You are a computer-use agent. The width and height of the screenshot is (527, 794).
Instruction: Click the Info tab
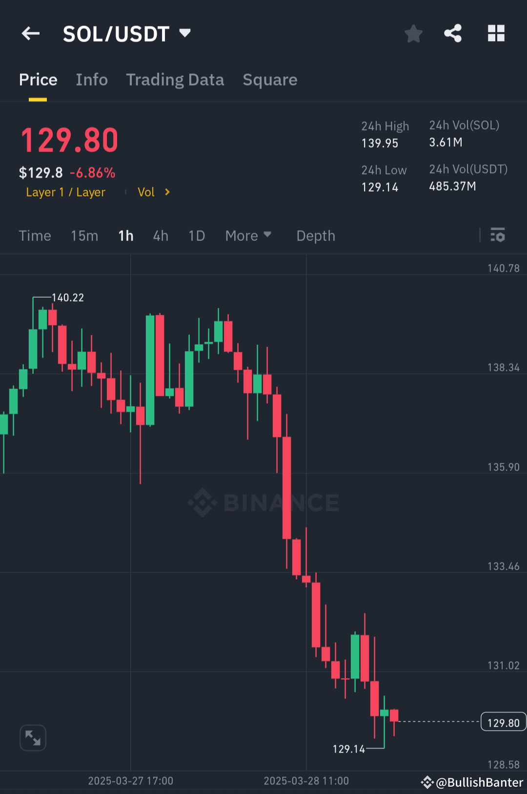92,80
